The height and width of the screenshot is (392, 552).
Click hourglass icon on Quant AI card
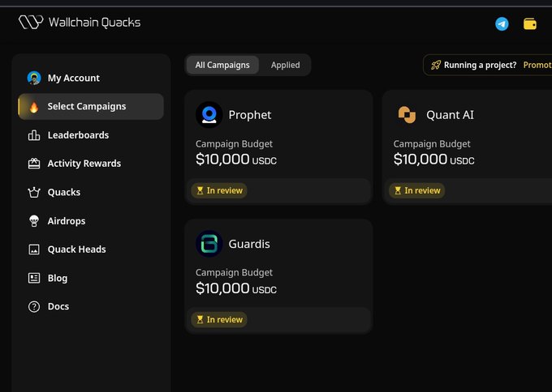coord(398,190)
